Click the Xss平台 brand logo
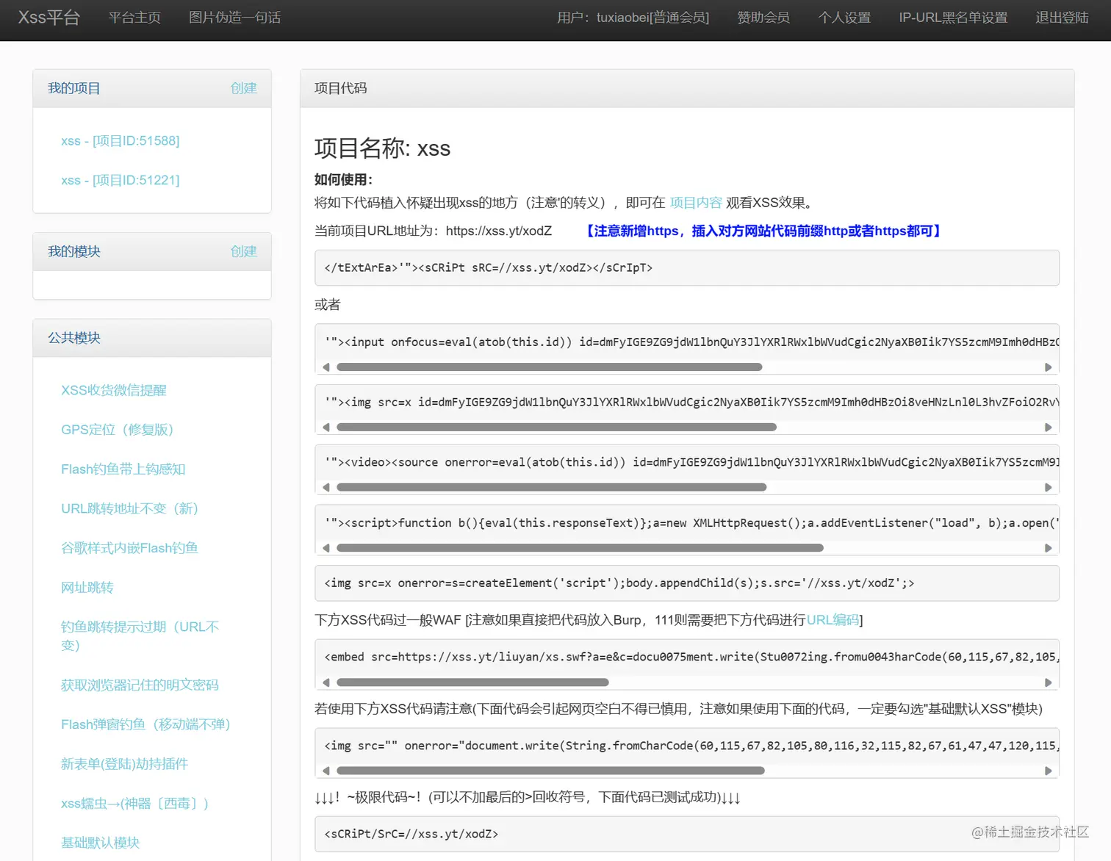The image size is (1111, 861). pos(48,18)
